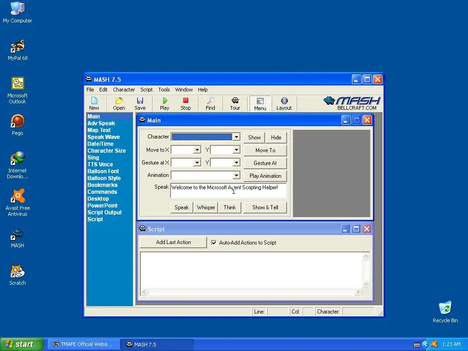Viewport: 468px width, 351px height.
Task: Expand the Gesture at Y dropdown
Action: (236, 163)
